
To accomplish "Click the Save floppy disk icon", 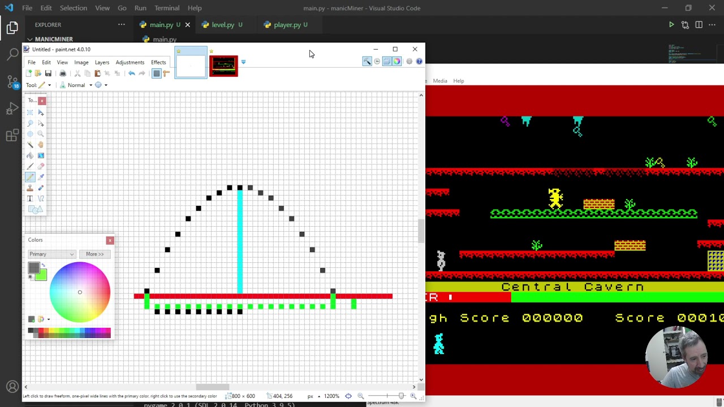I will pyautogui.click(x=48, y=73).
